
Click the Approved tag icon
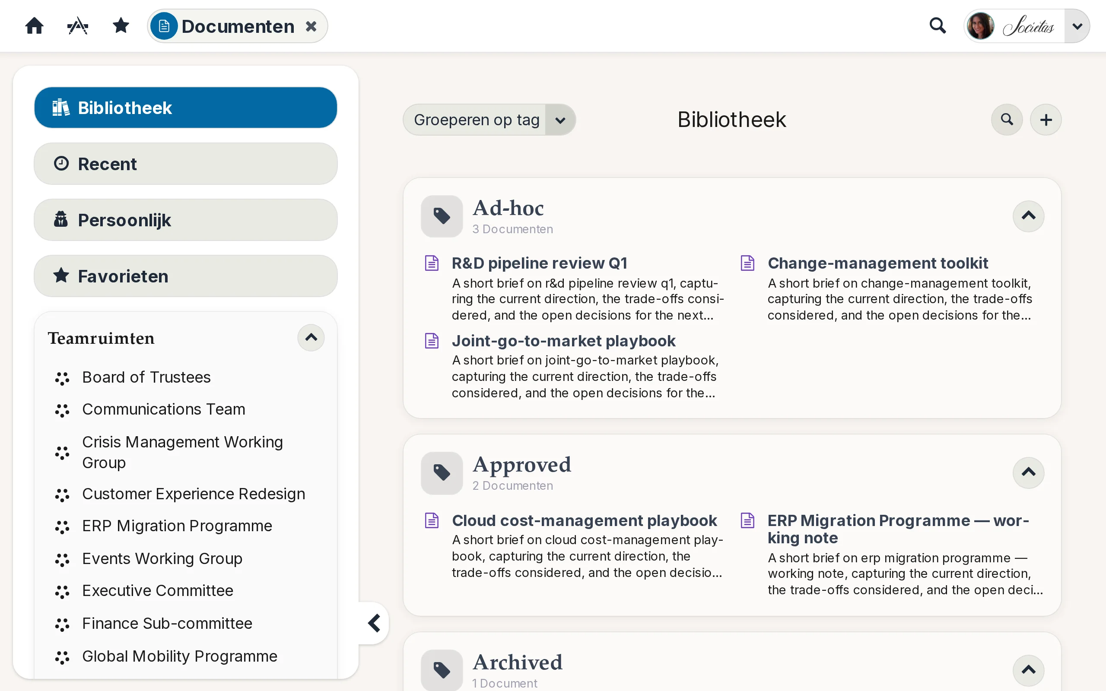point(442,473)
